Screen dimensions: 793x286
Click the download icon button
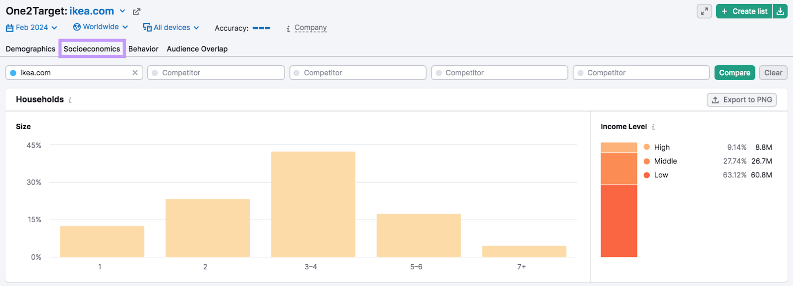tap(780, 11)
